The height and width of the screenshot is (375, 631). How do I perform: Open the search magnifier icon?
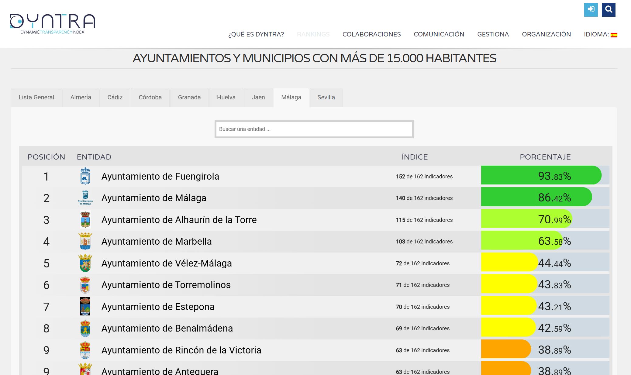click(608, 10)
